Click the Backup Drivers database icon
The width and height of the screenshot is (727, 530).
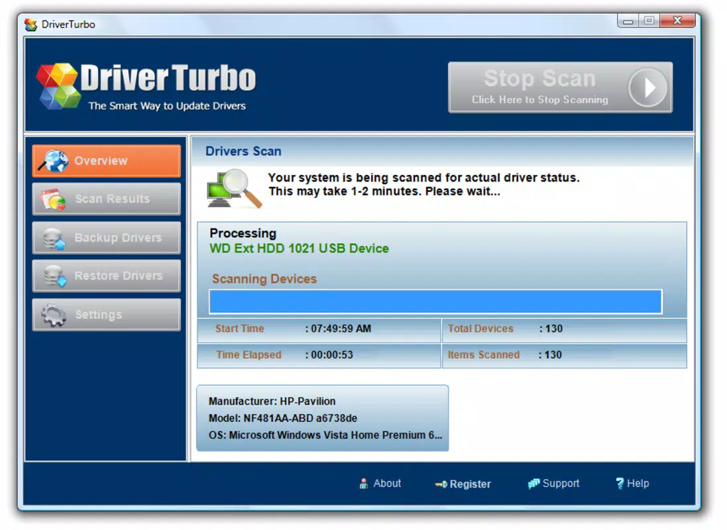click(x=54, y=238)
